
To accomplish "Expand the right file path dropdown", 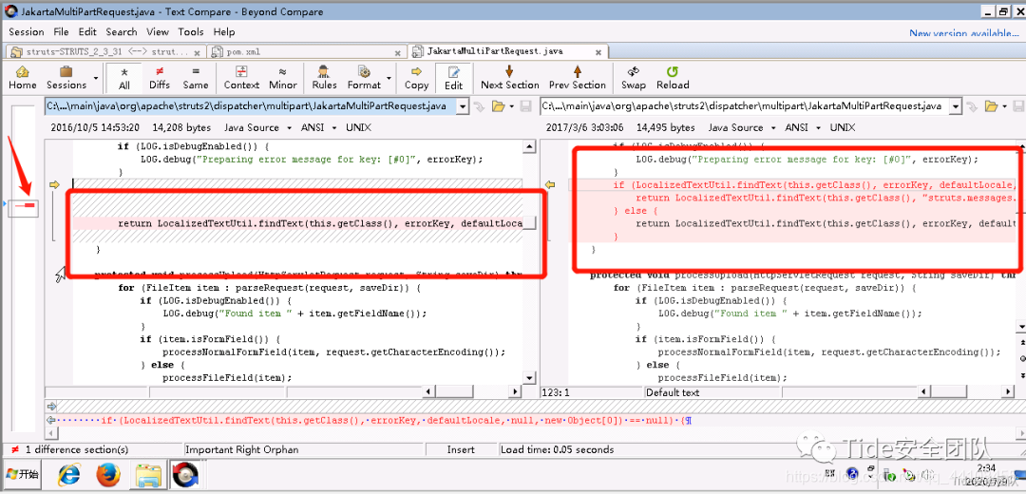I will click(956, 106).
